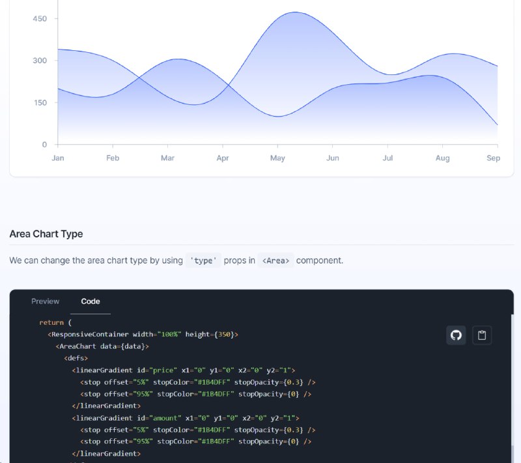Click the Sep x-axis label
Viewport: 521px width, 463px height.
point(493,158)
